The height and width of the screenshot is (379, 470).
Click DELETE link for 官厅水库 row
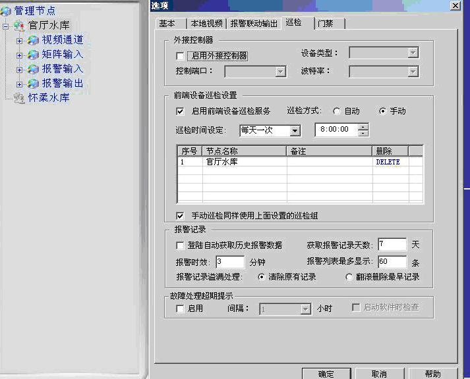click(x=388, y=162)
